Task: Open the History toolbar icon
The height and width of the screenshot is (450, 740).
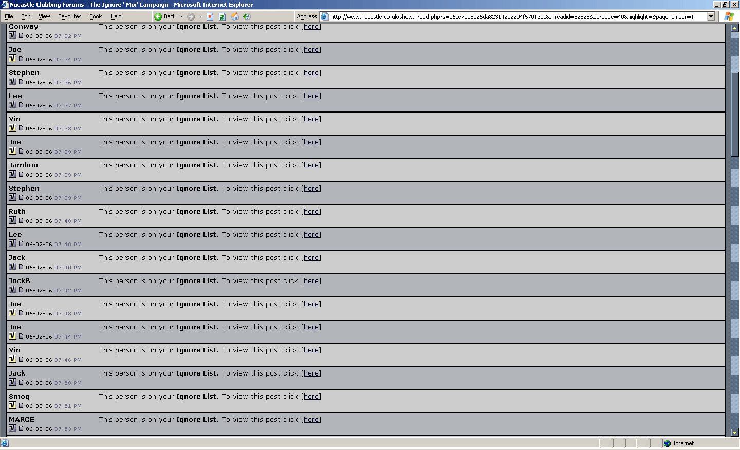Action: [x=247, y=17]
